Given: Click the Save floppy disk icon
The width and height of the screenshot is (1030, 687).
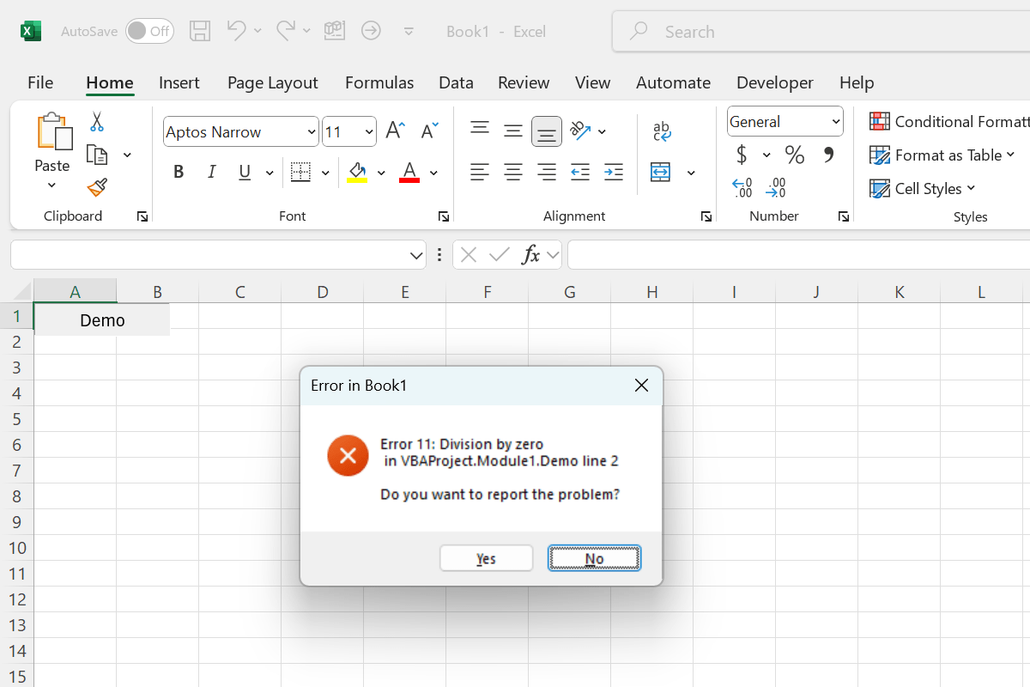Looking at the screenshot, I should [x=200, y=32].
